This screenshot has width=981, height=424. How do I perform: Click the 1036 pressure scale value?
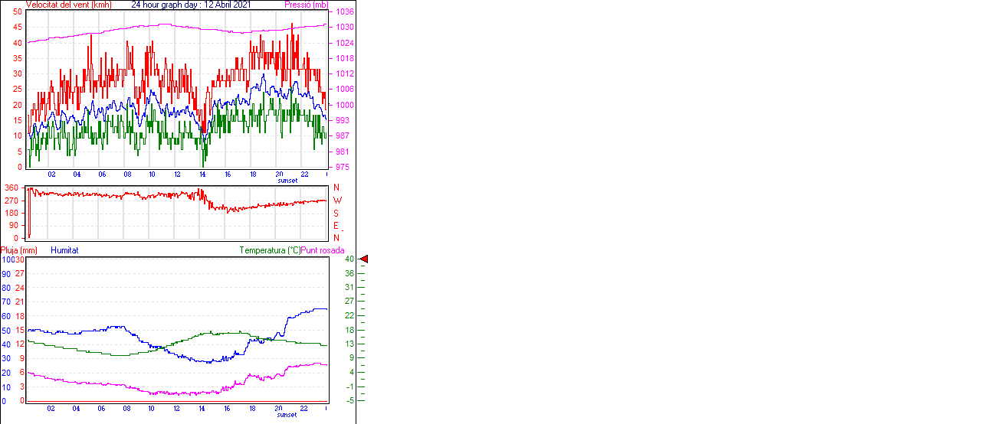344,12
